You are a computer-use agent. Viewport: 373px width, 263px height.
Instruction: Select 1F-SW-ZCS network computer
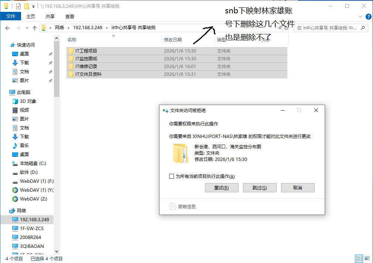(x=32, y=229)
